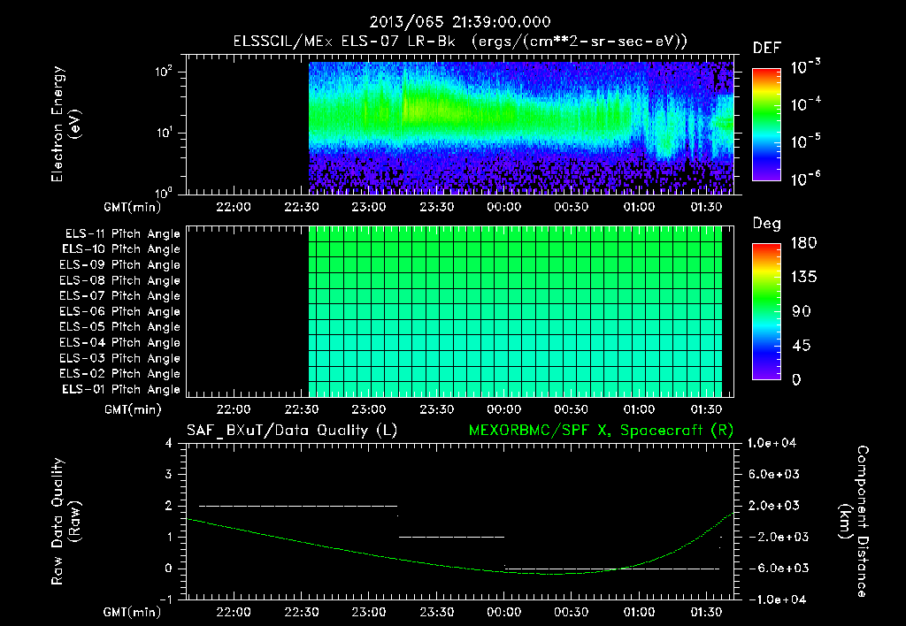The height and width of the screenshot is (626, 906).
Task: Select the ELS-01 Pitch Angle row label
Action: tap(120, 390)
